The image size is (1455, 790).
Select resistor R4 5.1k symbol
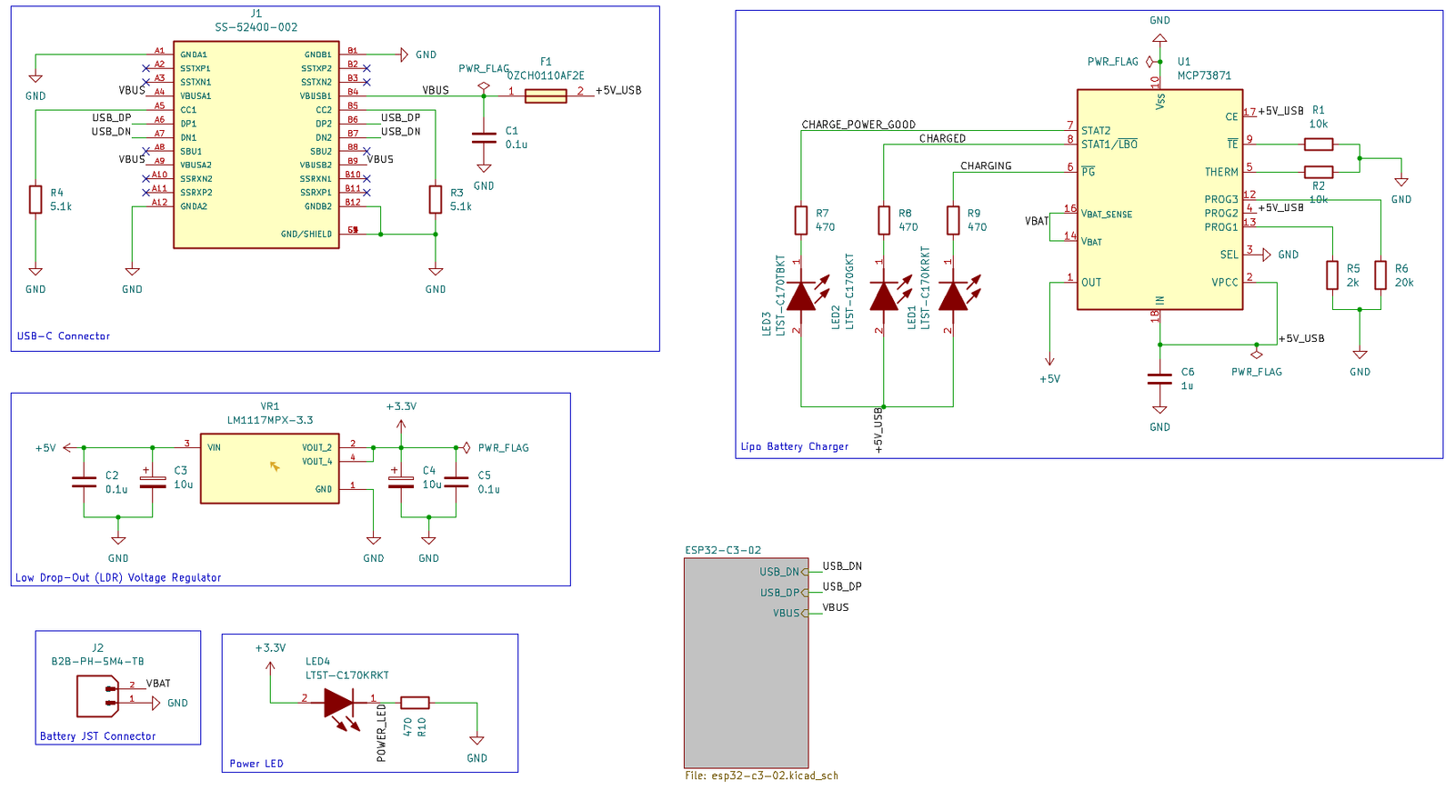coord(35,199)
